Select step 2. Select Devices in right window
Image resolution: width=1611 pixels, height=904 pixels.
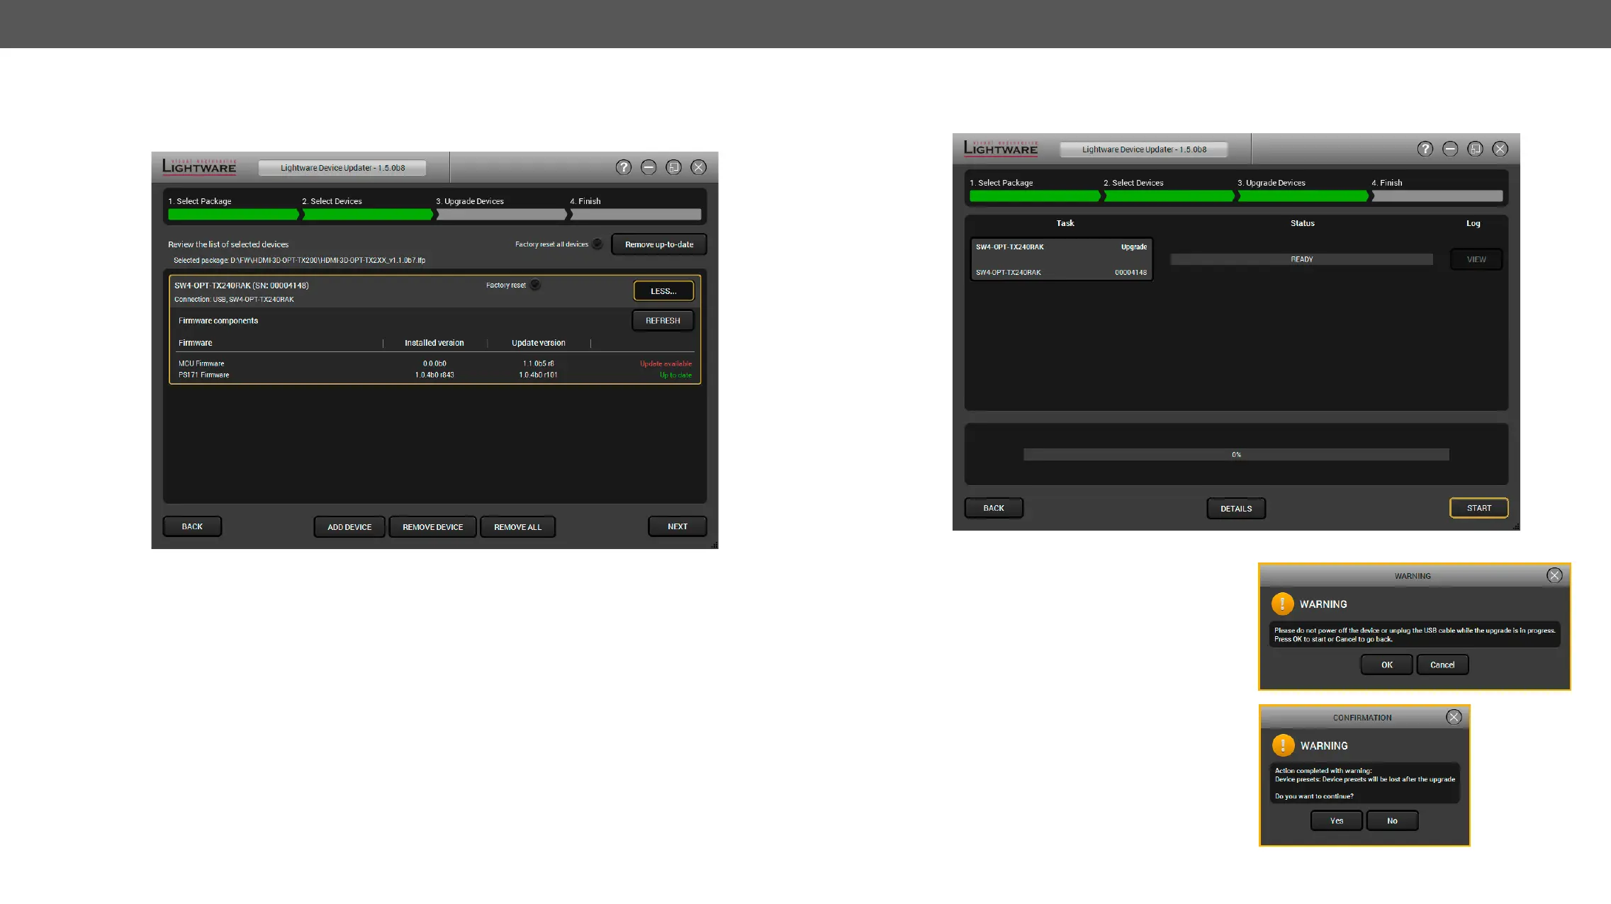point(1169,190)
